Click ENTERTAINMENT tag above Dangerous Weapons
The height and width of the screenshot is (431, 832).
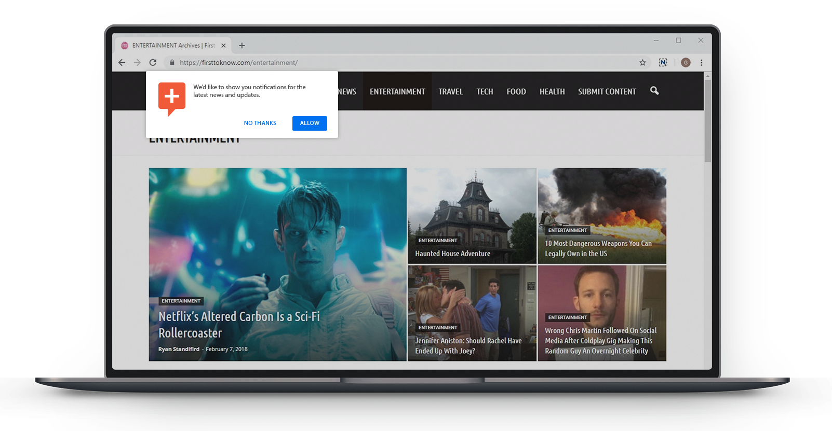click(568, 230)
